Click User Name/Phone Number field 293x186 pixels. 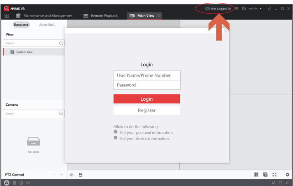tap(147, 75)
